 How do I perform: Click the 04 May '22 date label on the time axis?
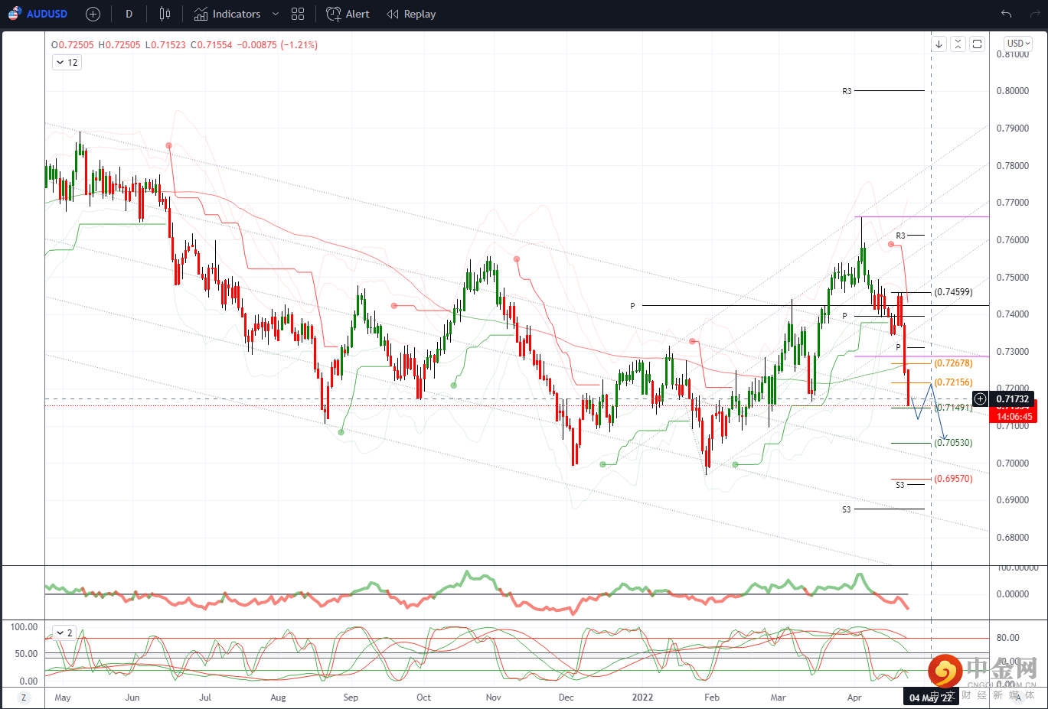(931, 698)
